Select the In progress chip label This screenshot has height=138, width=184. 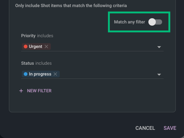pos(40,74)
